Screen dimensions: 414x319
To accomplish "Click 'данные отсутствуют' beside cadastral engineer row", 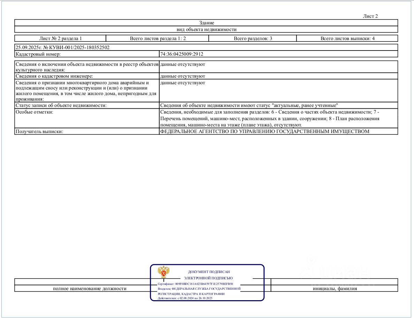I will 183,76.
